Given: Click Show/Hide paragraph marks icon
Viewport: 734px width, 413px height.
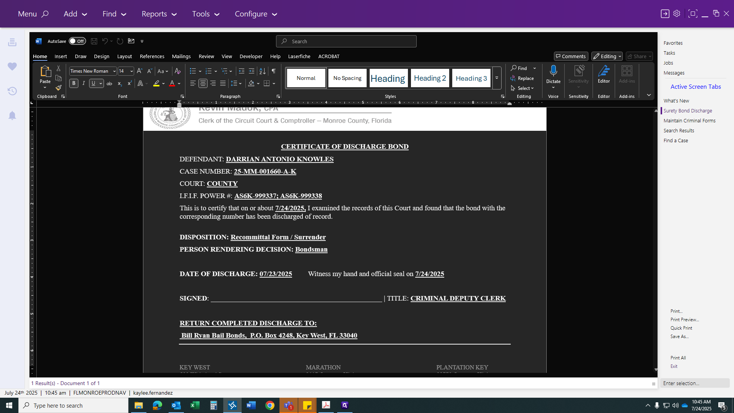Looking at the screenshot, I should 274,71.
